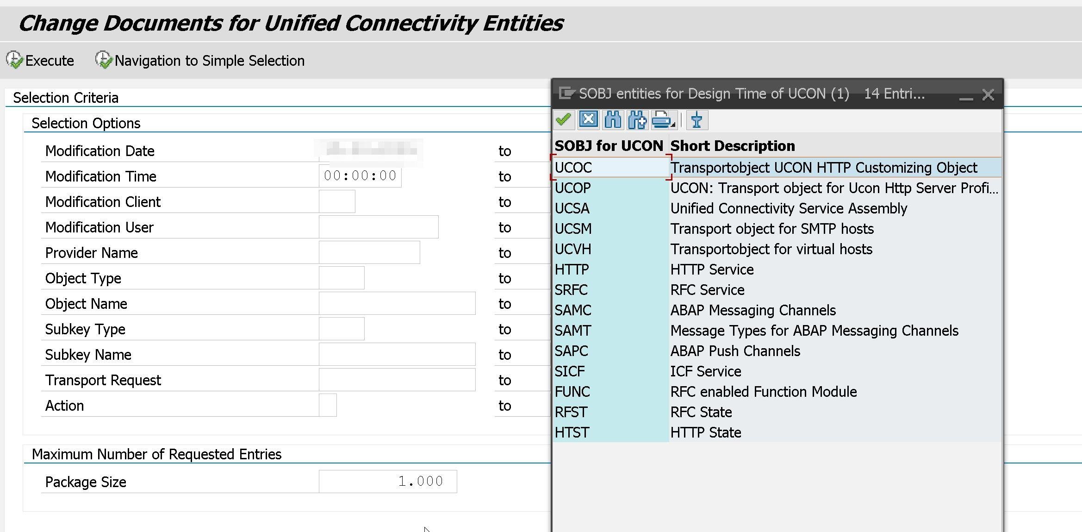Screen dimensions: 1082x532
Task: Confirm selection with green checkmark icon
Action: coord(564,120)
